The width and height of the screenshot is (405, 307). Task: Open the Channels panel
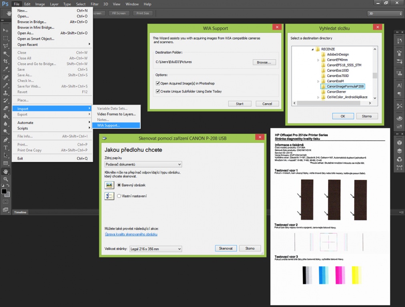pos(399,159)
